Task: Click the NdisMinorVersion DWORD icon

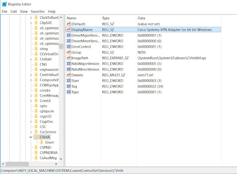Action: pyautogui.click(x=69, y=69)
